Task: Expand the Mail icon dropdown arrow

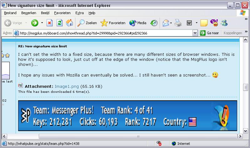Action: click(x=171, y=23)
